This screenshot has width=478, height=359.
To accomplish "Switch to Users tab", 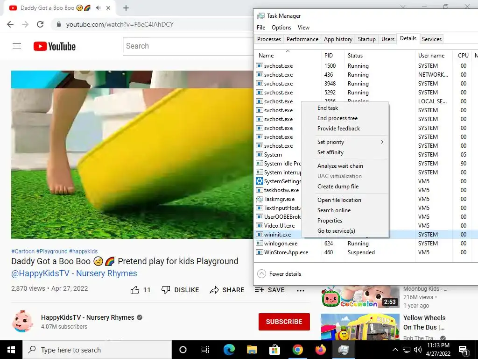I will tap(388, 39).
